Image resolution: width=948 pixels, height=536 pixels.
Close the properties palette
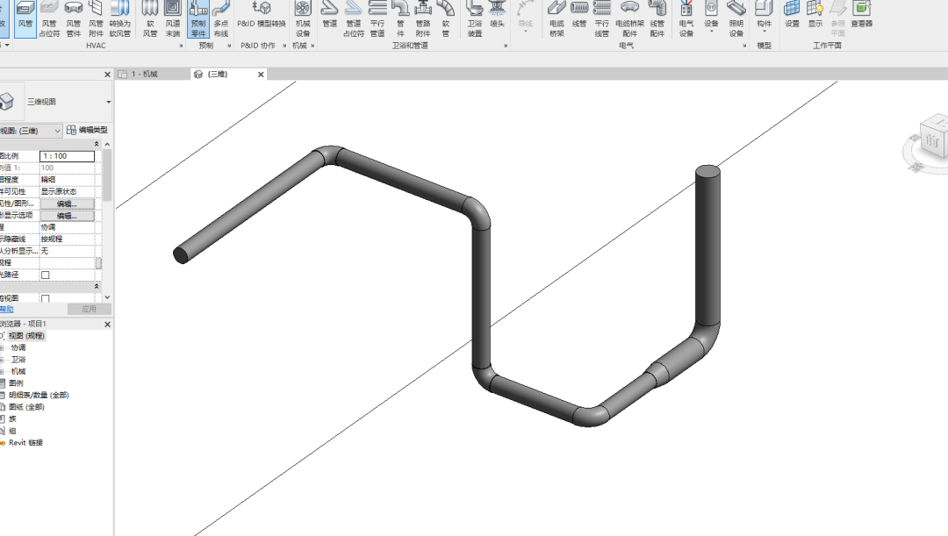[108, 75]
